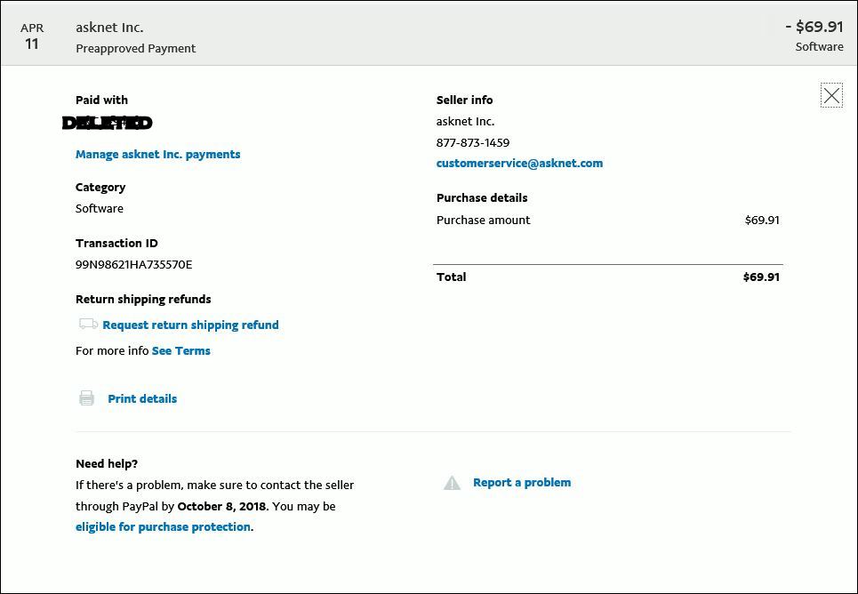This screenshot has height=594, width=858.
Task: Request return shipping refund
Action: (190, 325)
